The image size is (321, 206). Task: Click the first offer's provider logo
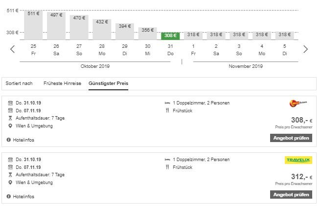pos(298,103)
